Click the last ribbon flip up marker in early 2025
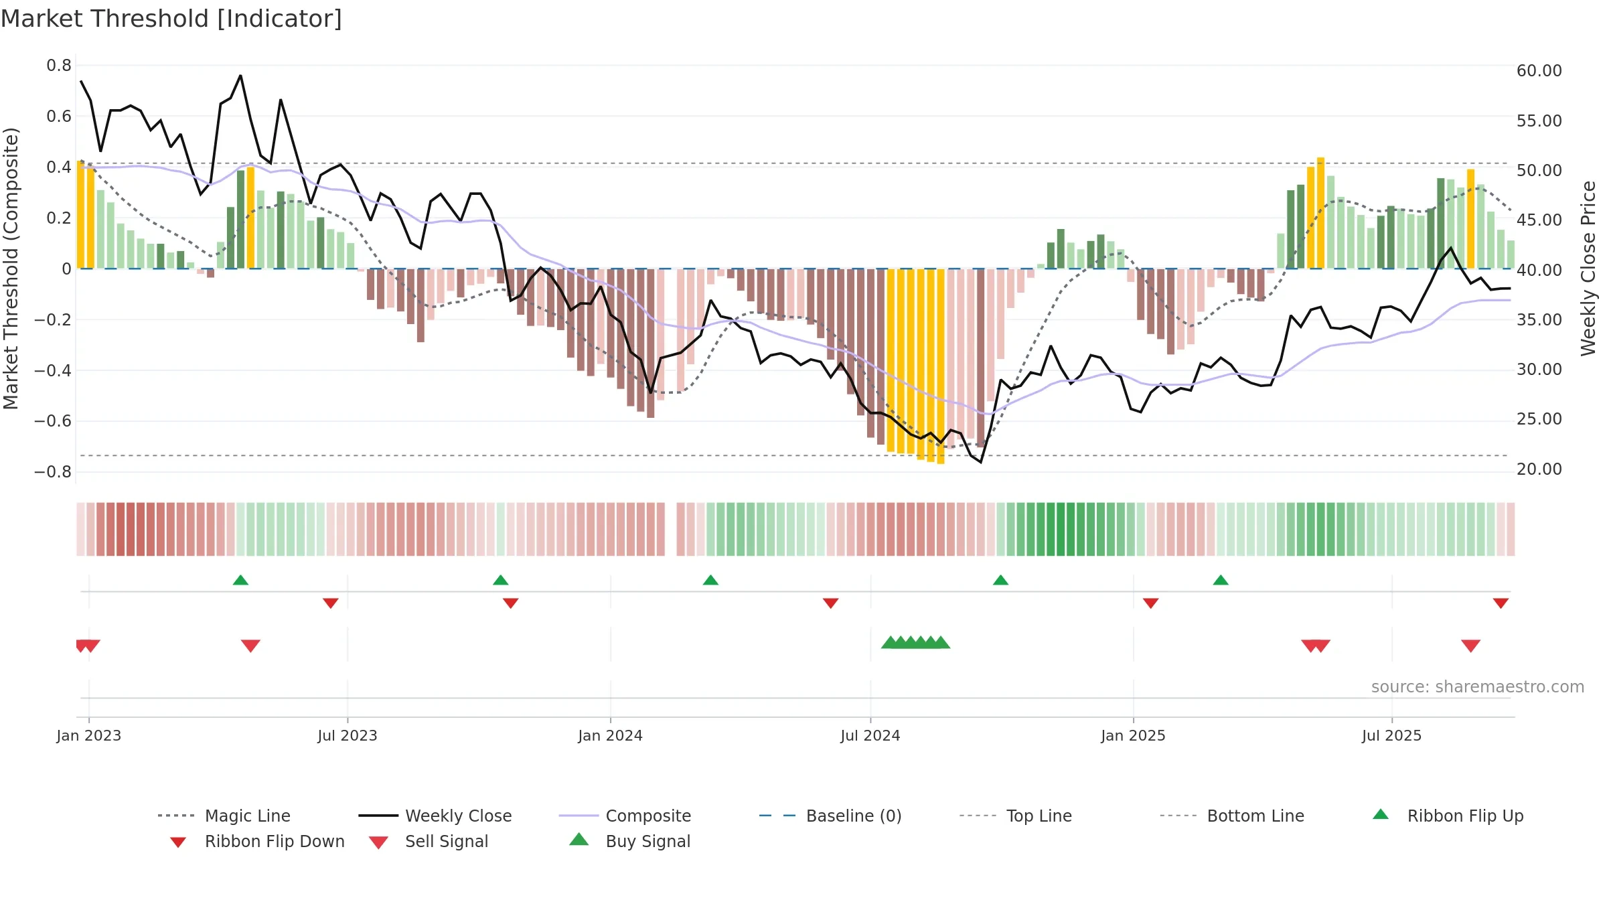Image resolution: width=1607 pixels, height=904 pixels. coord(1221,580)
